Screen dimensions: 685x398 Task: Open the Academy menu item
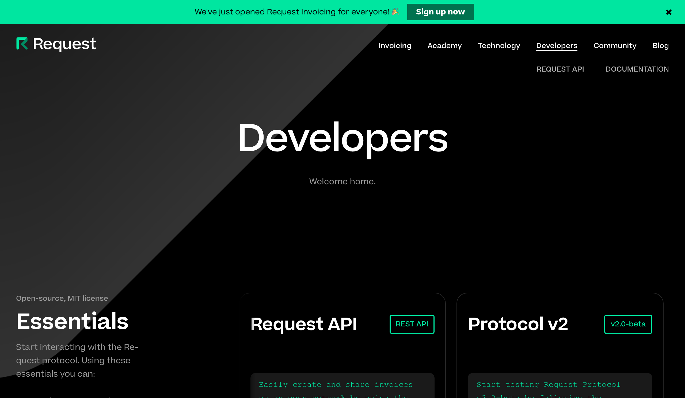444,46
